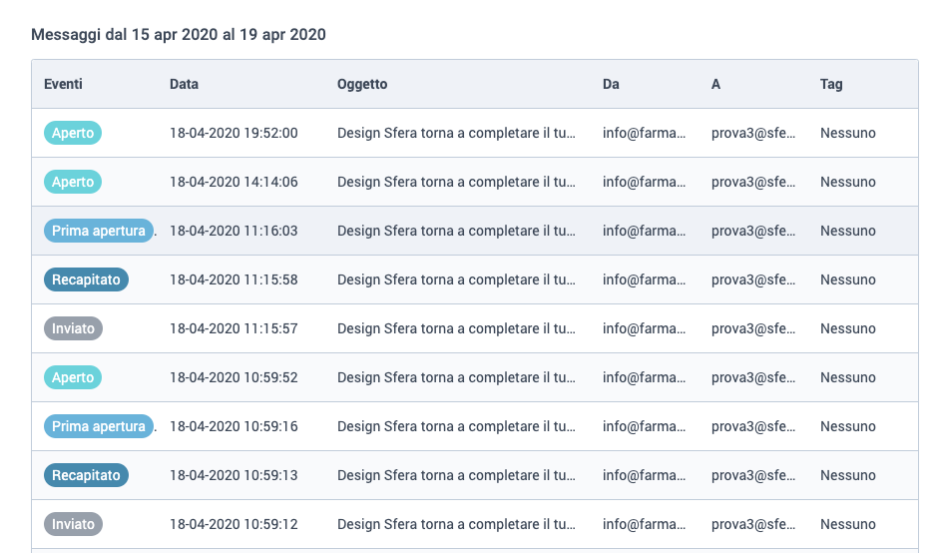
Task: Click sender address in the 11:16:03 row
Action: [644, 231]
